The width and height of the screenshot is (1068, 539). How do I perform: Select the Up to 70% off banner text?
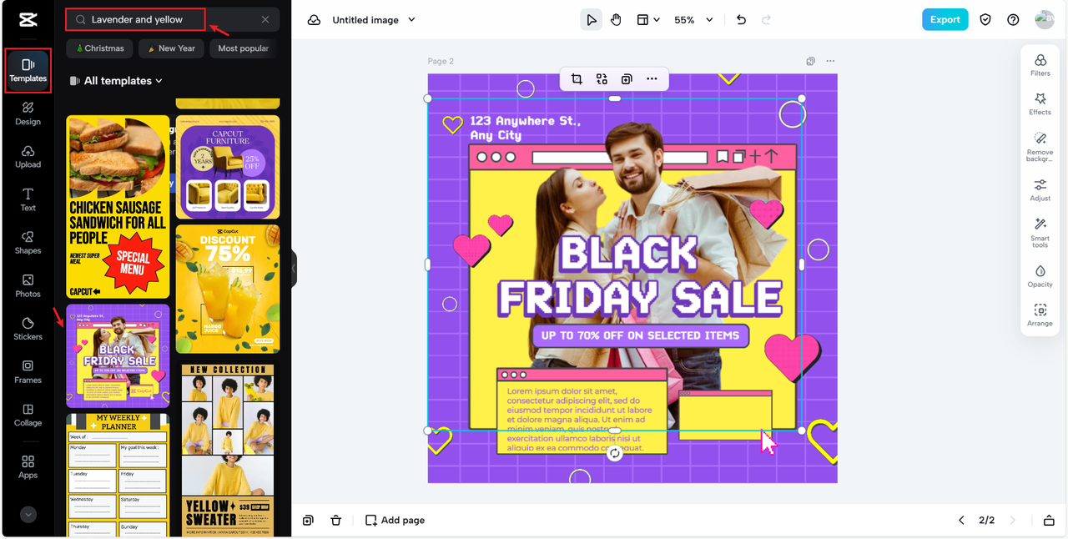point(640,335)
